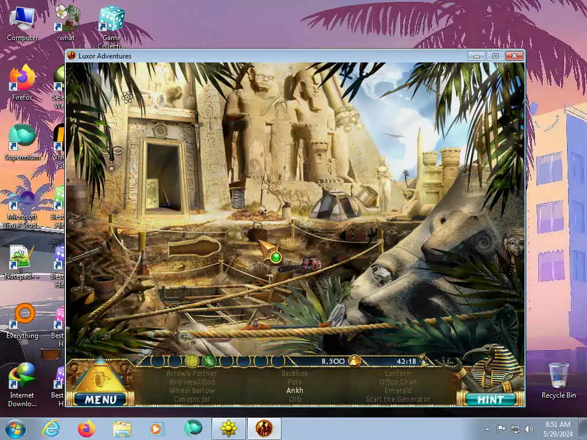
Task: Select 'Backhoe' in the item list
Action: 295,374
